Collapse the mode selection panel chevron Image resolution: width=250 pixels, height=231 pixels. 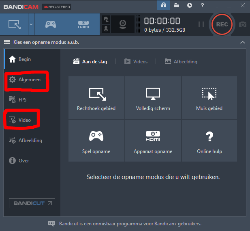coord(243,42)
